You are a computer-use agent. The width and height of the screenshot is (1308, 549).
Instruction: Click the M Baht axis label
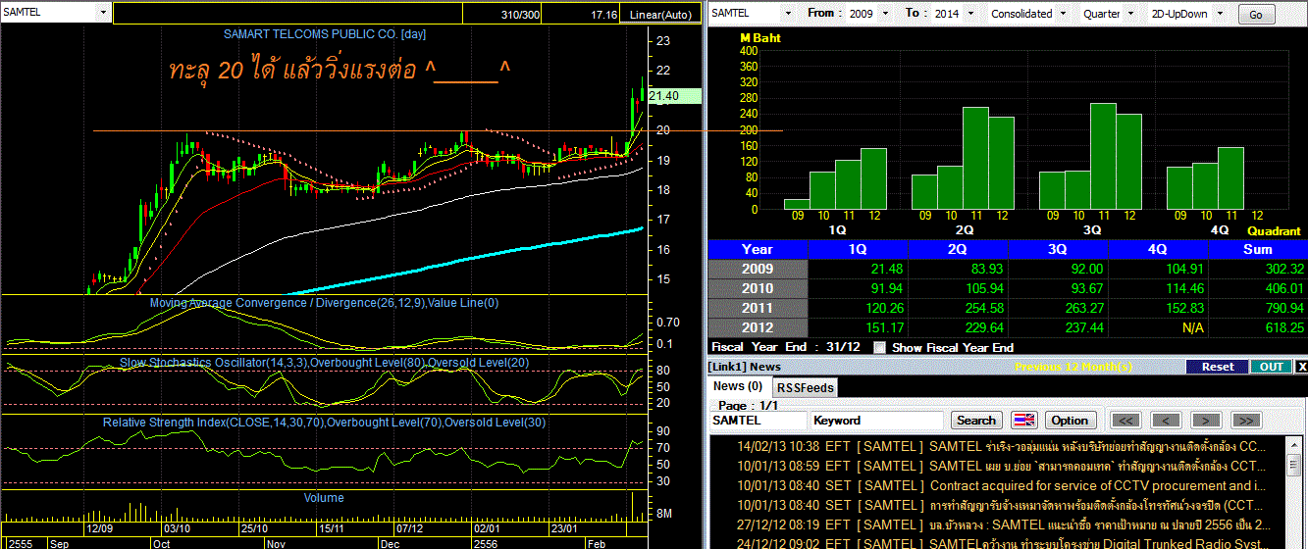tap(761, 38)
